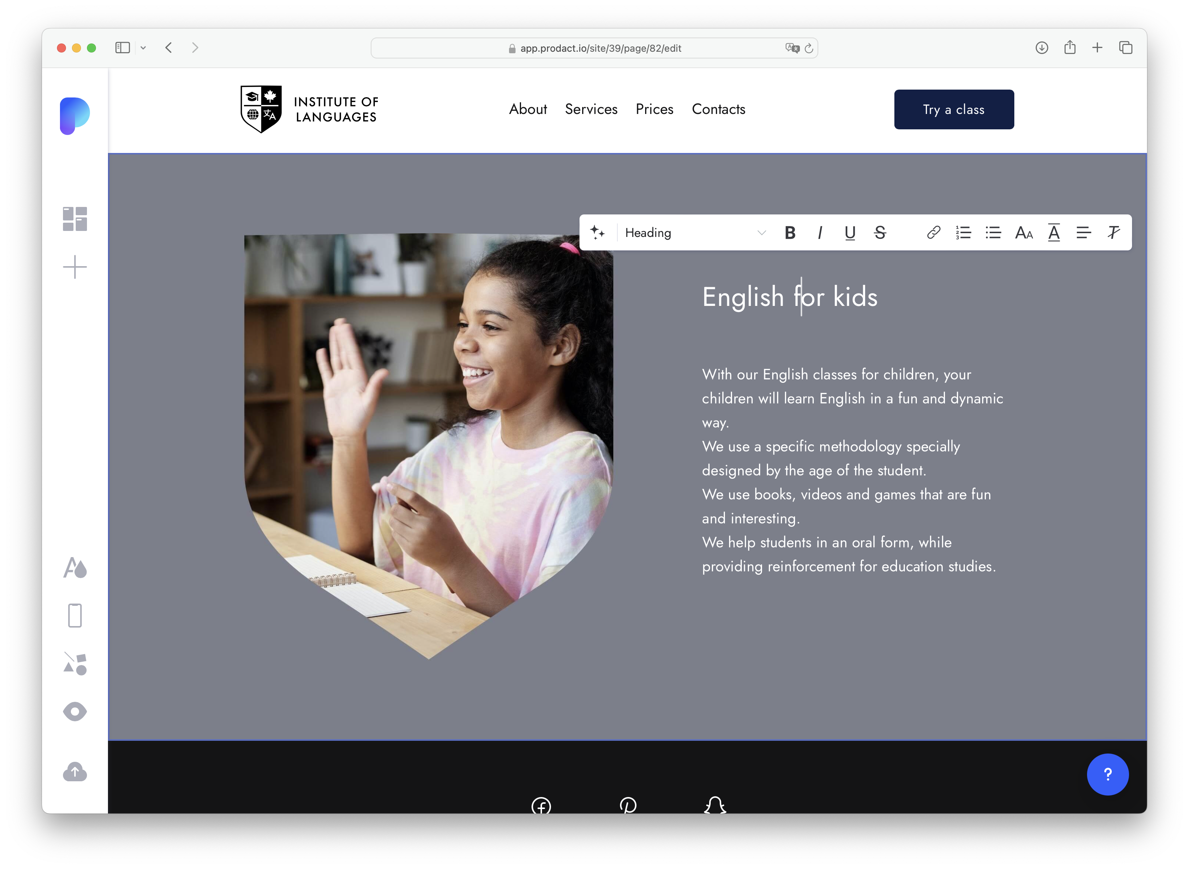
Task: Click the Services navigation item
Action: point(591,109)
